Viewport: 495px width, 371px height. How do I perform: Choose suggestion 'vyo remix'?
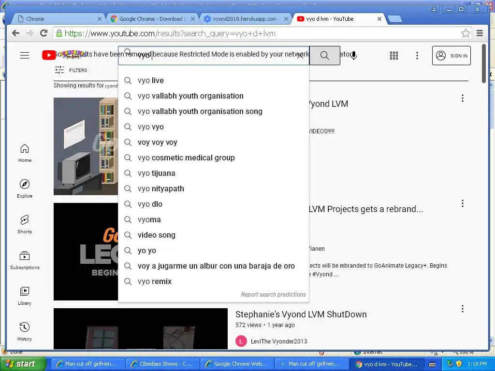(213, 282)
